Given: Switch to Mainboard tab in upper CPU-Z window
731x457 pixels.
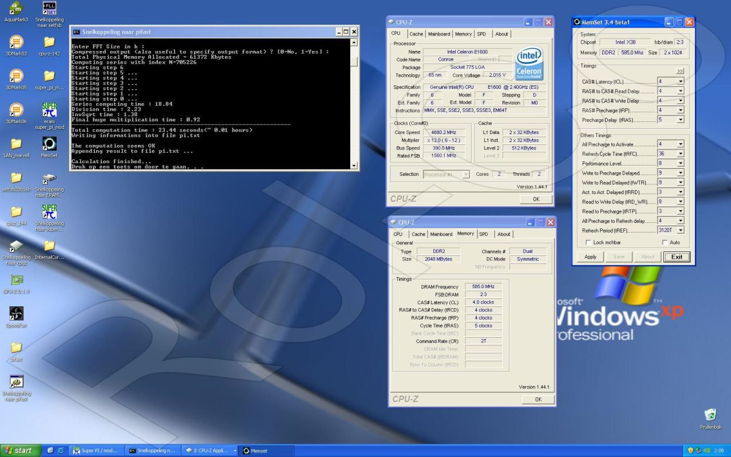Looking at the screenshot, I should pos(440,34).
